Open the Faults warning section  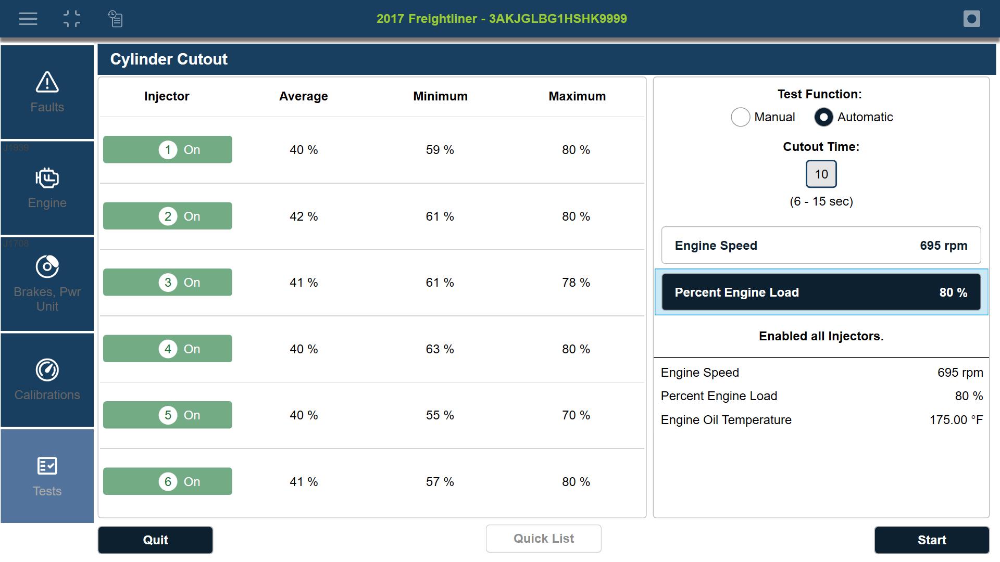[x=47, y=92]
